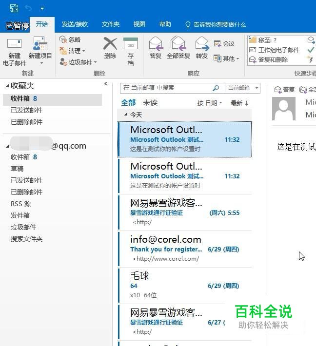Minimize the folder pane with chevron

tap(106, 84)
